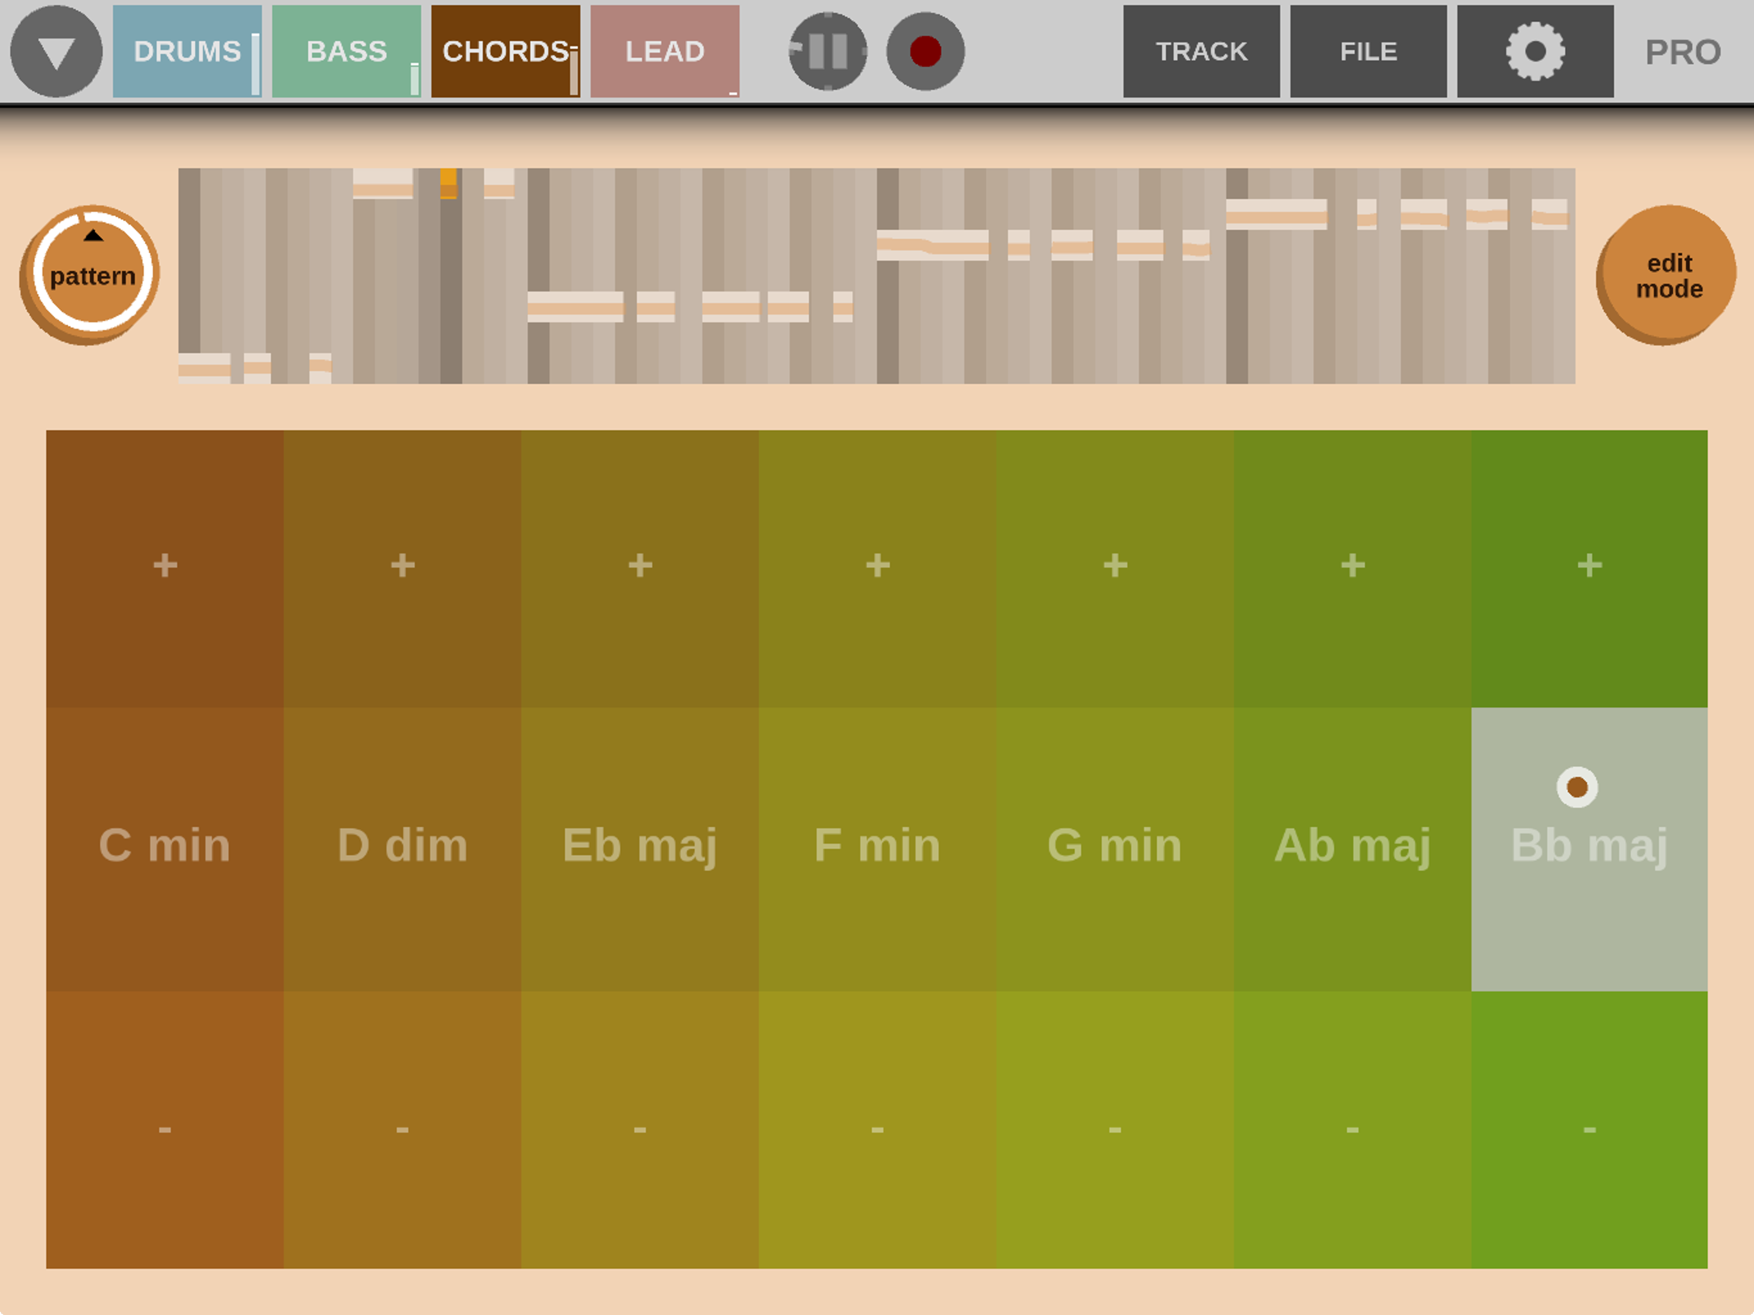Open the dropdown arrow menu button

(x=56, y=51)
